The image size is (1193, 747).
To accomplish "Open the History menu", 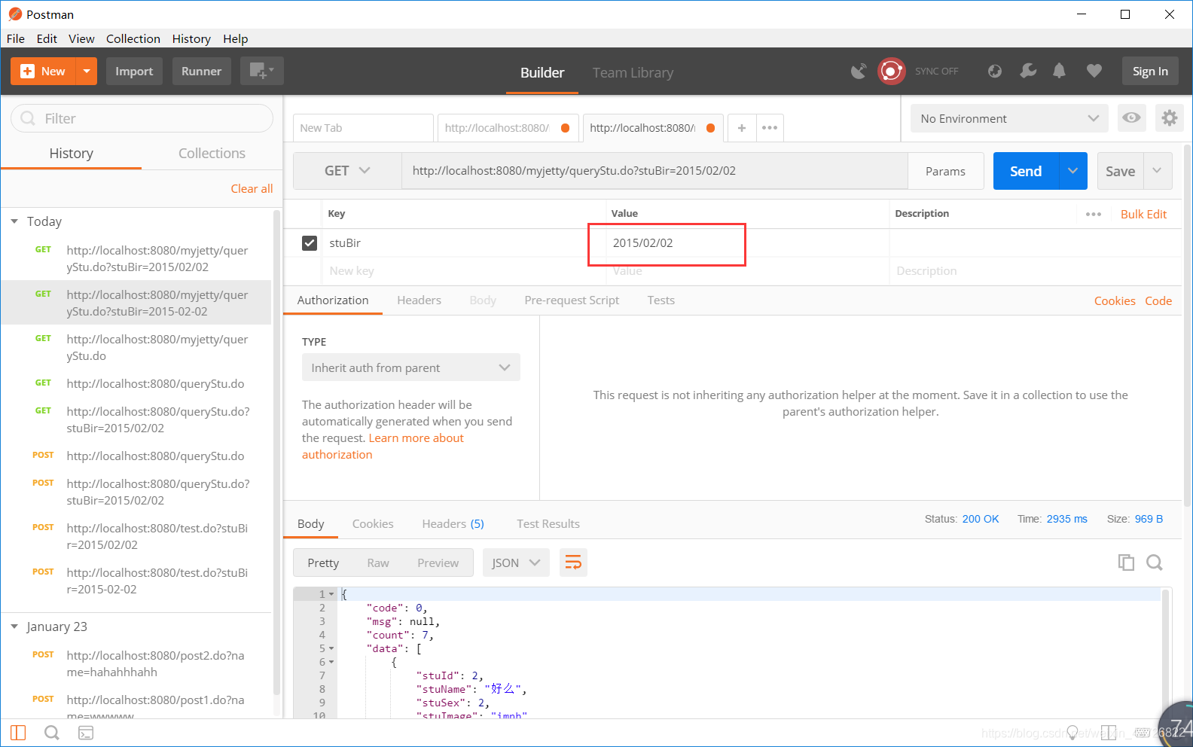I will tap(191, 38).
